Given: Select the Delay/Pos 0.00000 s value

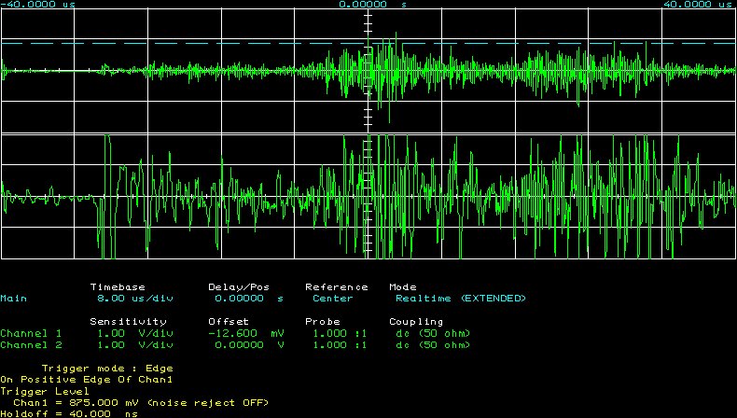Looking at the screenshot, I should click(246, 299).
